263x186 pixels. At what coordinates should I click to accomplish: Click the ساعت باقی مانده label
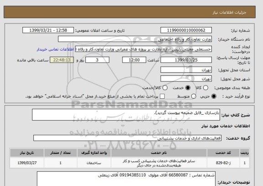coord(33,60)
